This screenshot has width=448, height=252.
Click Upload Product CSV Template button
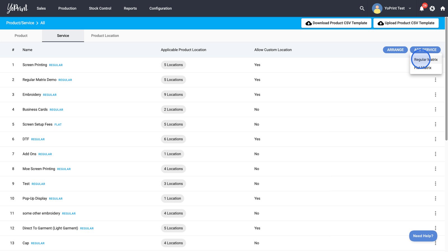coord(406,23)
